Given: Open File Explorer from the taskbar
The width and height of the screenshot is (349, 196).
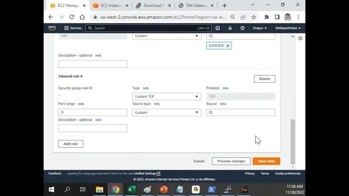Looking at the screenshot, I should [99, 189].
